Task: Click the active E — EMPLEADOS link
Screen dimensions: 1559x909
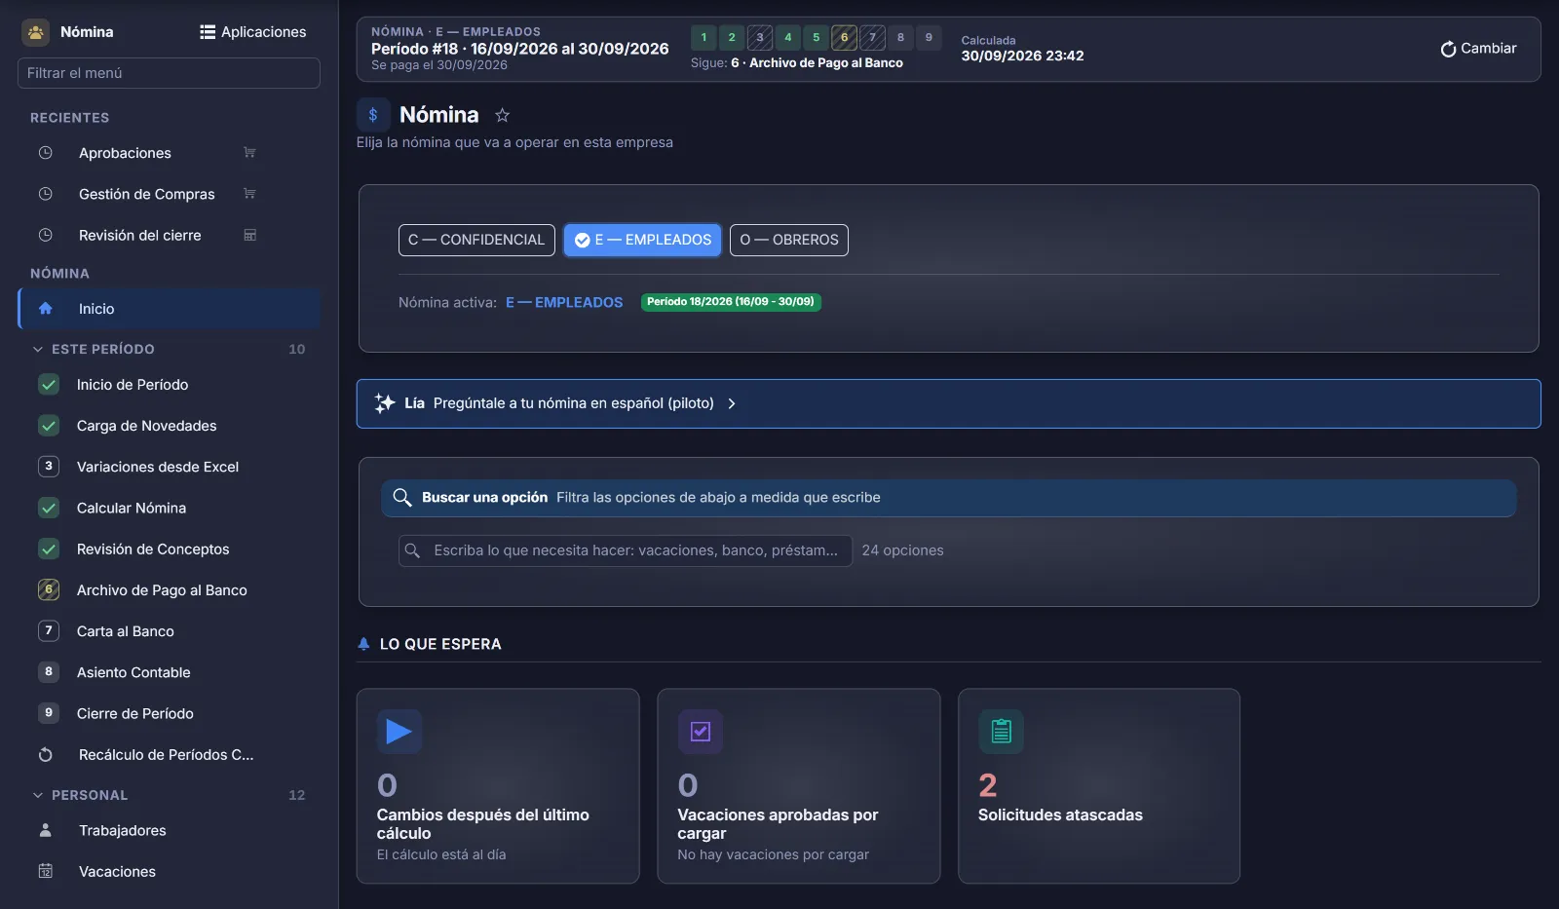Action: coord(564,303)
